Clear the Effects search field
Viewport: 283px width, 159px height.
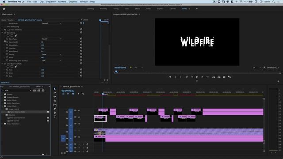pos(31,91)
